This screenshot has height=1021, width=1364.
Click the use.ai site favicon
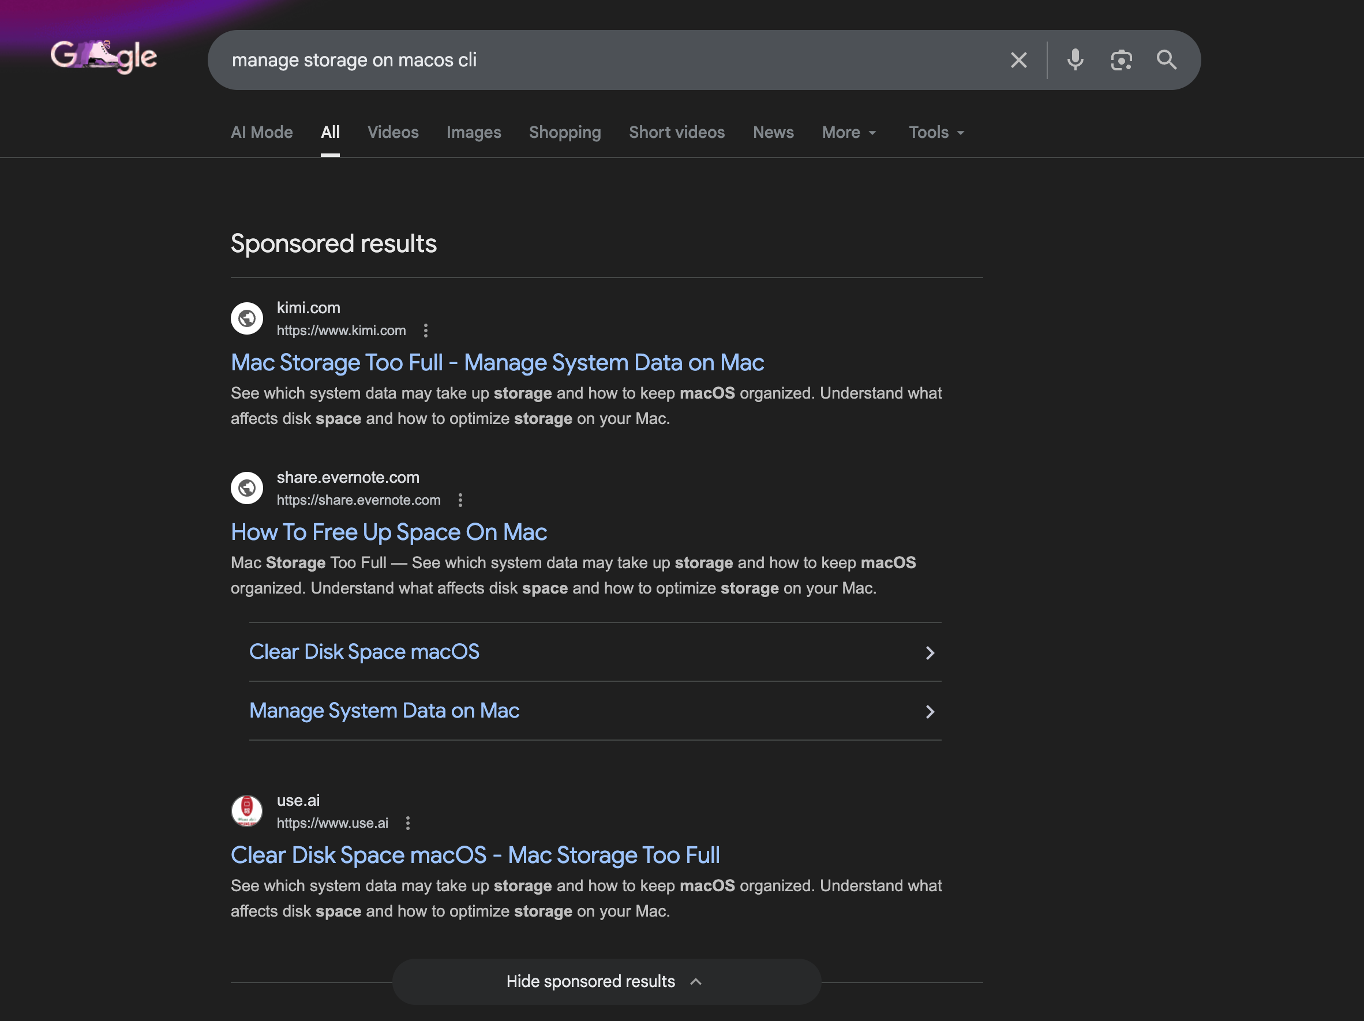(246, 811)
